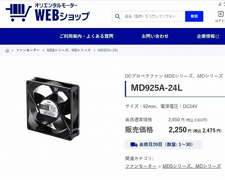Image resolution: width=225 pixels, height=180 pixels.
Task: Select the ファンモーター breadcrumb link
Action: point(28,50)
